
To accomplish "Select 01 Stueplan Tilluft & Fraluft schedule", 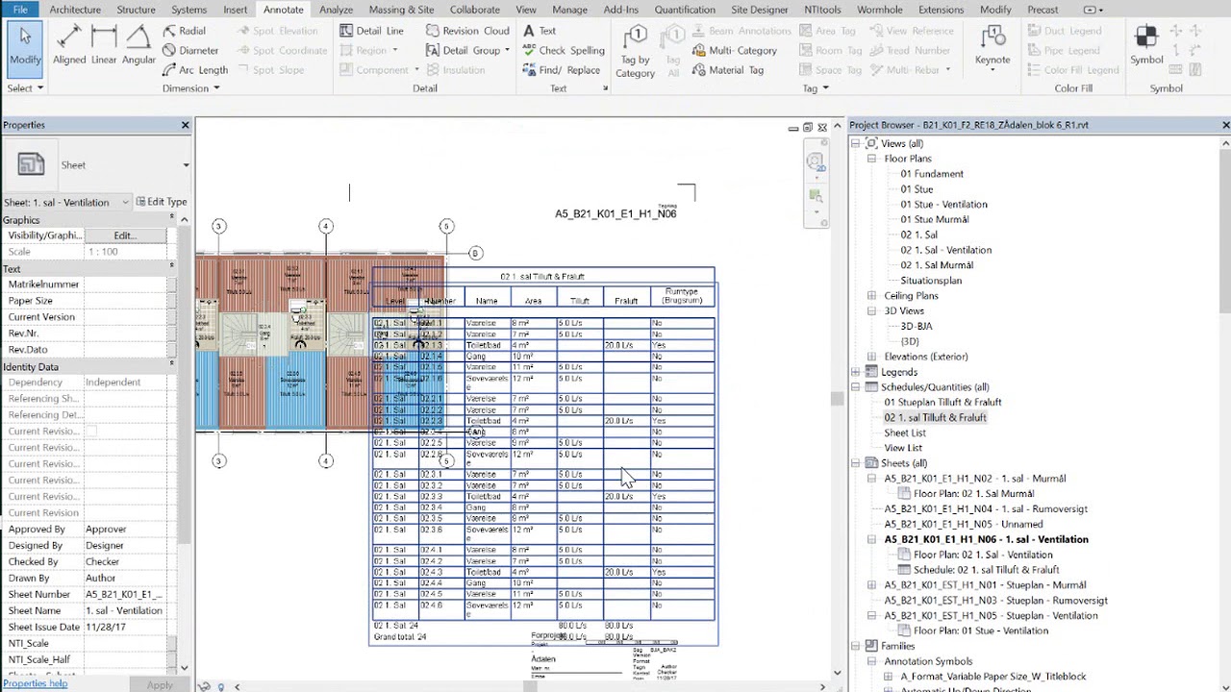I will (x=942, y=403).
